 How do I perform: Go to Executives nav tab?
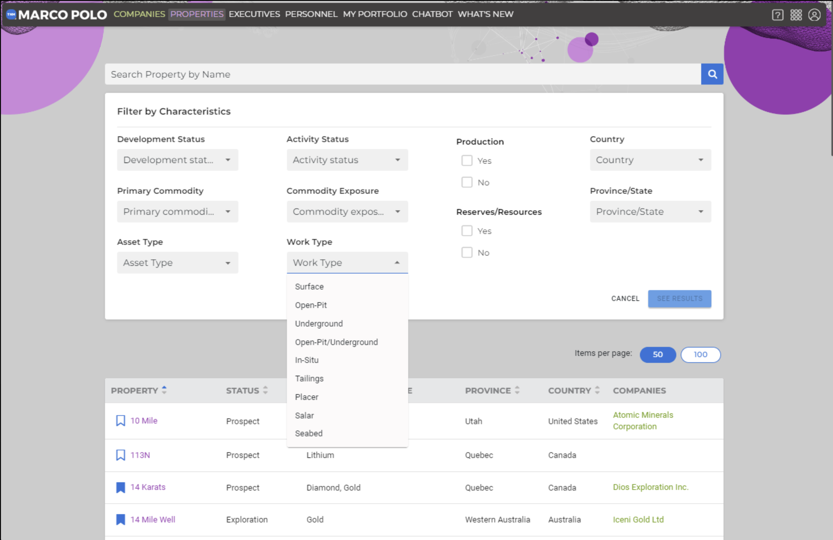254,14
